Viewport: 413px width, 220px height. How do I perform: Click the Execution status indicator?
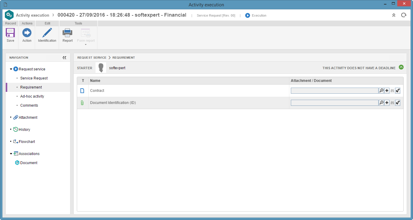(x=256, y=15)
